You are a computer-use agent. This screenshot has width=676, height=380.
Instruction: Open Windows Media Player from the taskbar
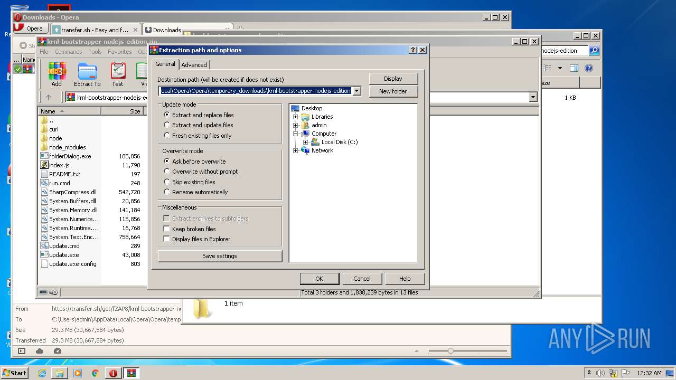(78, 373)
